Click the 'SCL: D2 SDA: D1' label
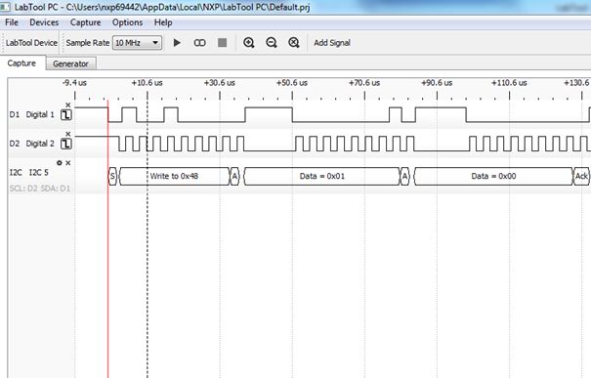 click(40, 189)
